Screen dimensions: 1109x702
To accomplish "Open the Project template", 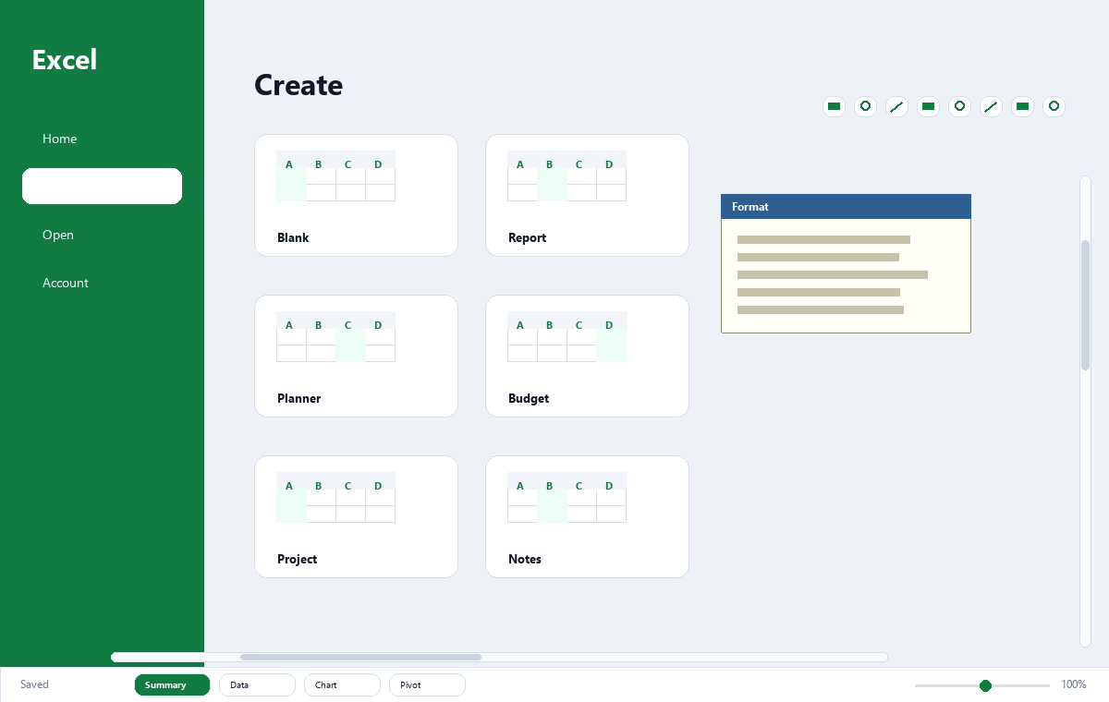I will pyautogui.click(x=356, y=516).
